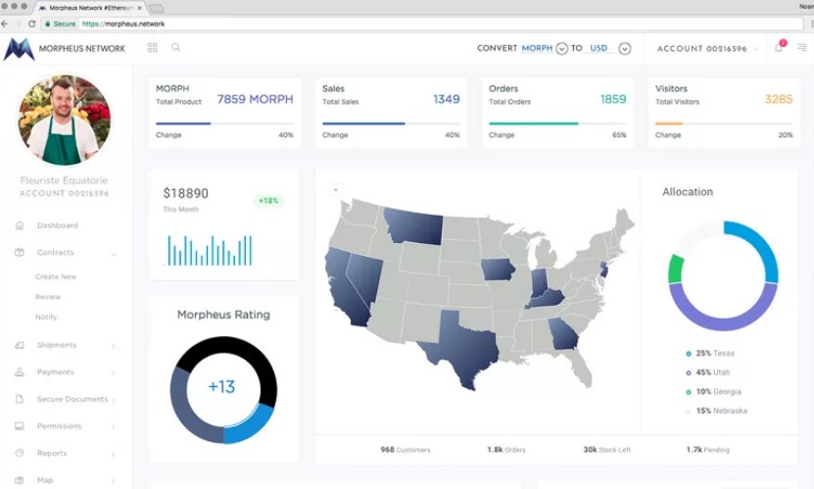Viewport: 814px width, 489px height.
Task: Open the hamburger menu icon at top right
Action: (x=802, y=47)
